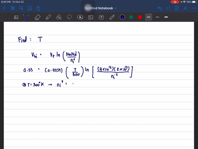Select the thin stroke thickness
This screenshot has height=149, width=198.
click(158, 17)
